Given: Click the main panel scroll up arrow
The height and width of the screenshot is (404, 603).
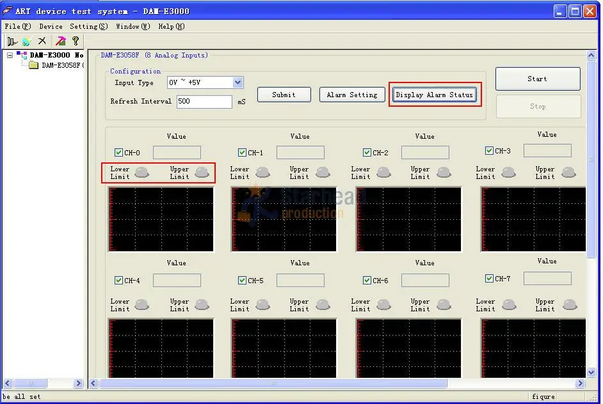Looking at the screenshot, I should [591, 56].
